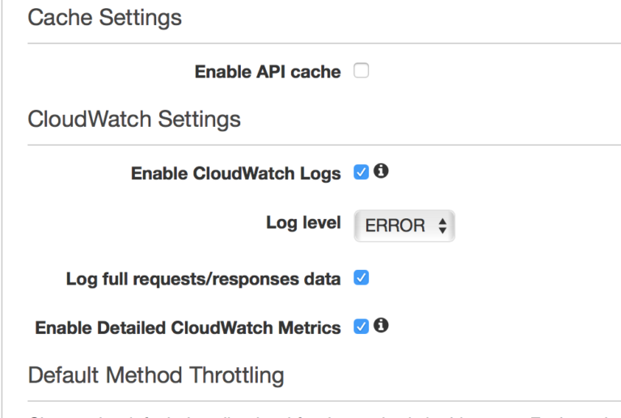Screen dimensions: 621x418
Task: Click the CloudWatch Settings section heading
Action: coord(134,119)
